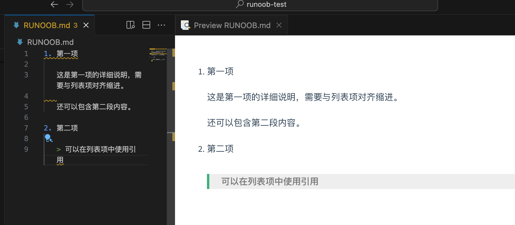515x225 pixels.
Task: Open preview to the side icon
Action: 130,25
